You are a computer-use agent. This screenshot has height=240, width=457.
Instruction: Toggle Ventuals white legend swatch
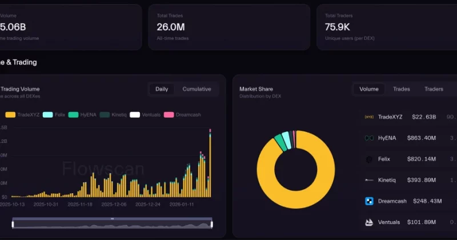[x=135, y=115]
